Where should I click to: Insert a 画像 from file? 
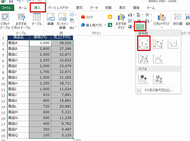pyautogui.click(x=51, y=19)
